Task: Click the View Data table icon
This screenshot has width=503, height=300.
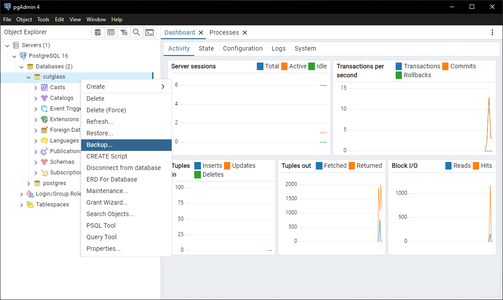Action: (111, 32)
